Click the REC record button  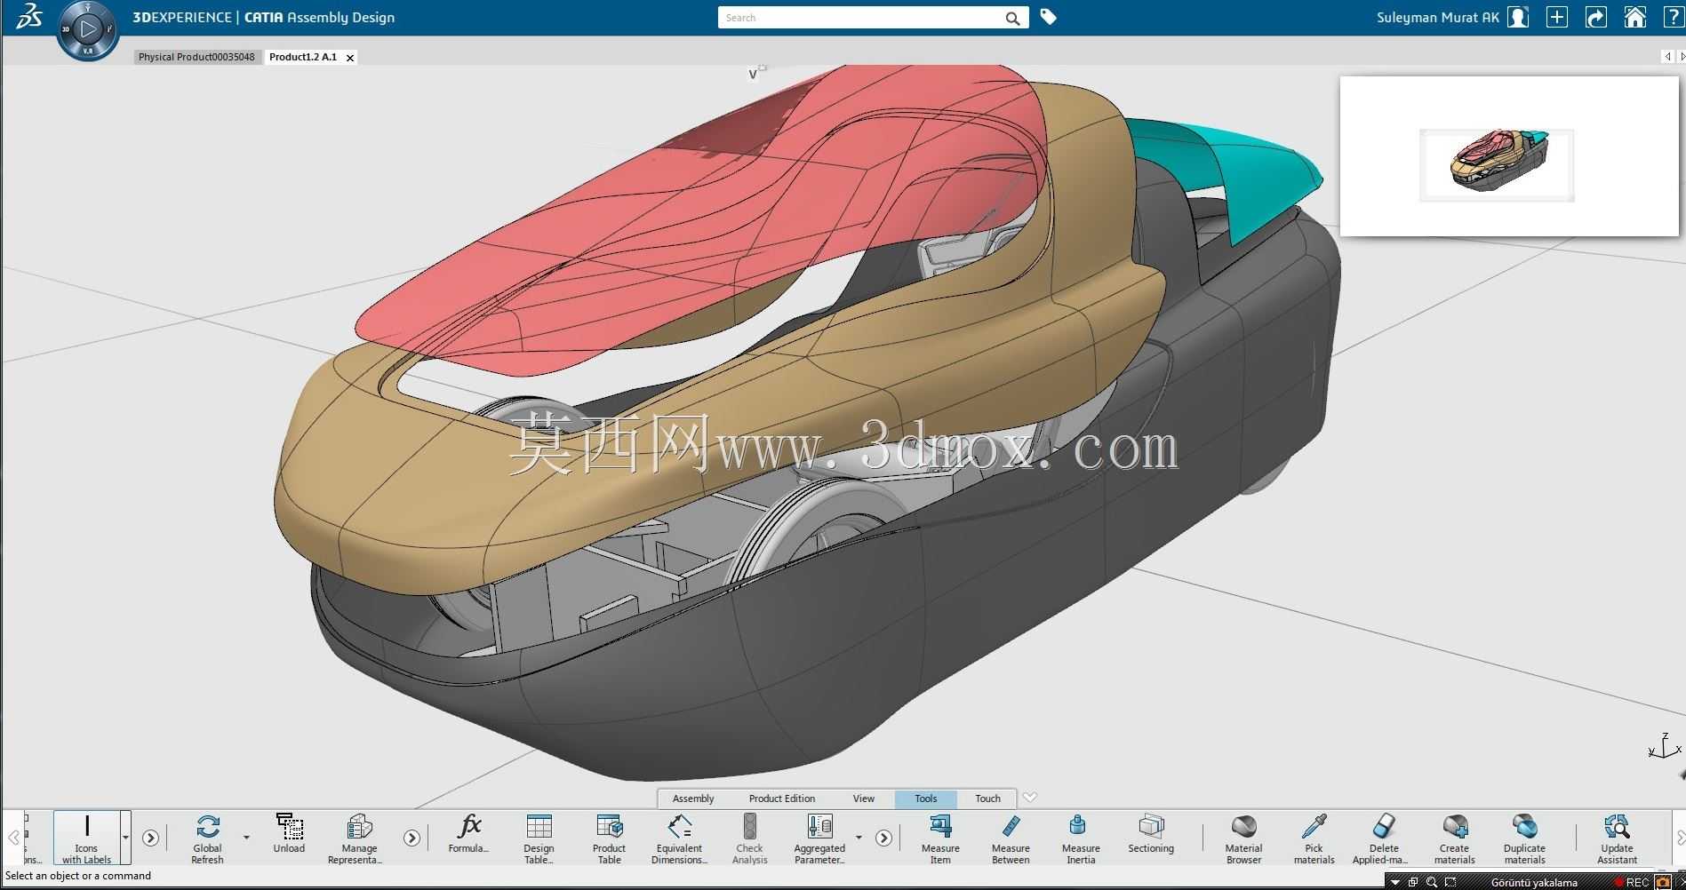1633,882
